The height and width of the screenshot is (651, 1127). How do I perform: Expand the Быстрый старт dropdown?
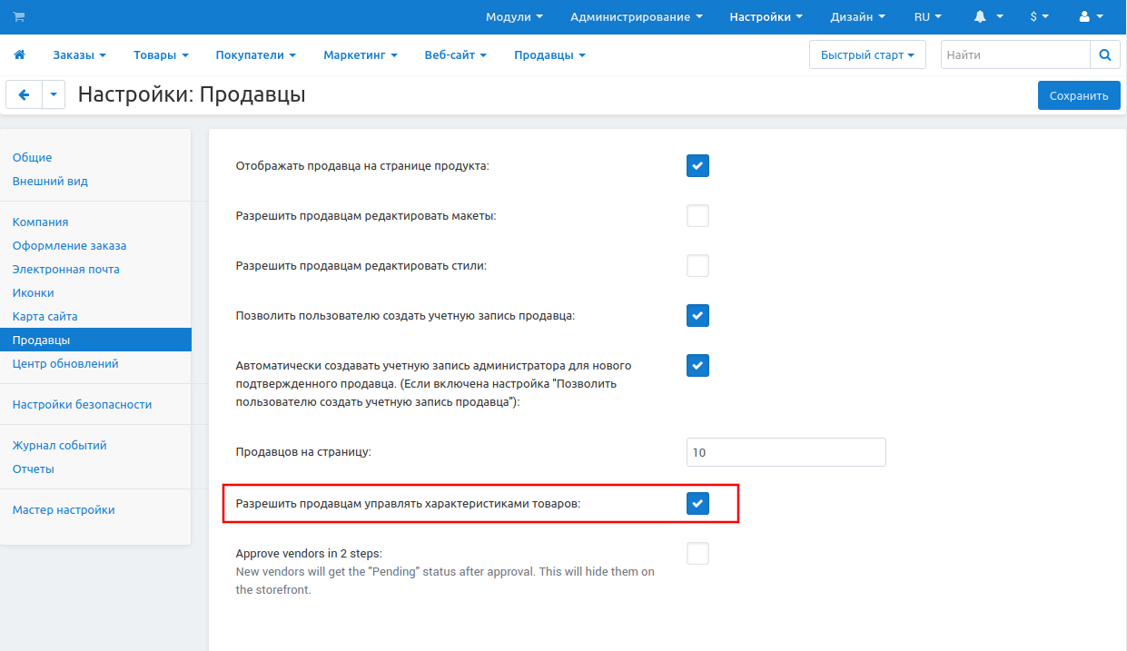866,54
